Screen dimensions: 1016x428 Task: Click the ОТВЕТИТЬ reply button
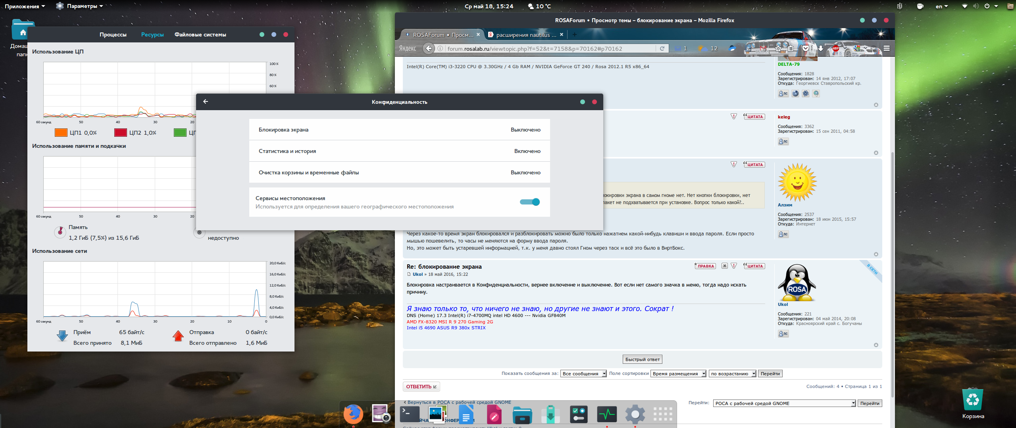(x=421, y=386)
